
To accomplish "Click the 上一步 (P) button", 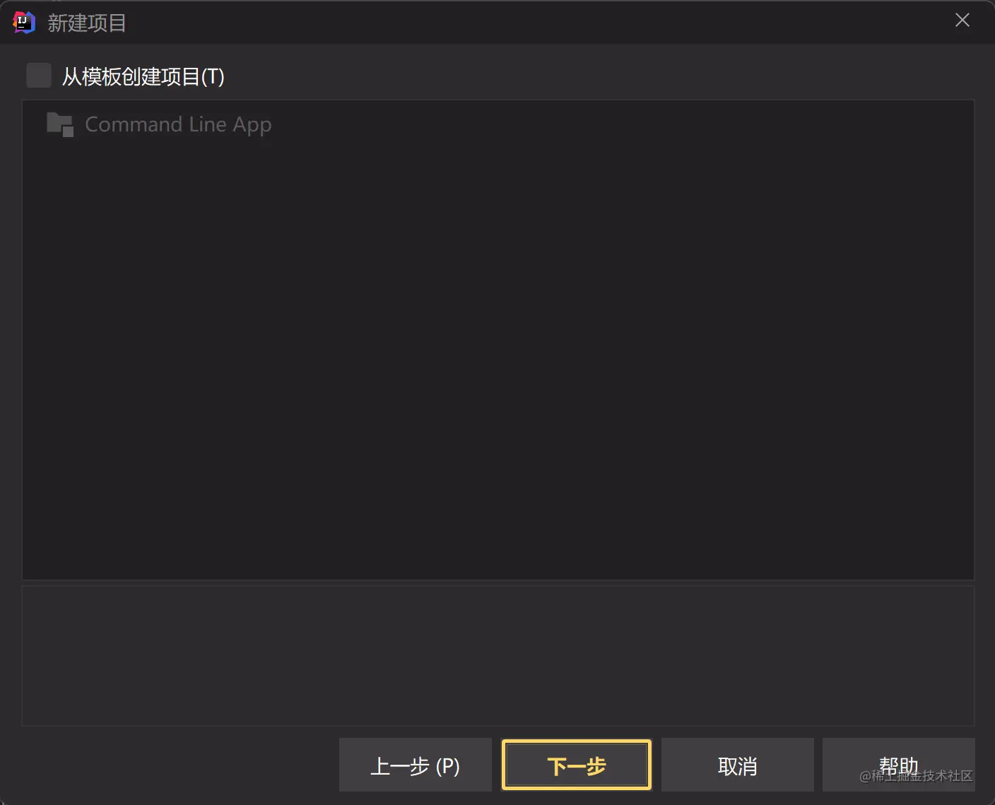I will tap(416, 765).
